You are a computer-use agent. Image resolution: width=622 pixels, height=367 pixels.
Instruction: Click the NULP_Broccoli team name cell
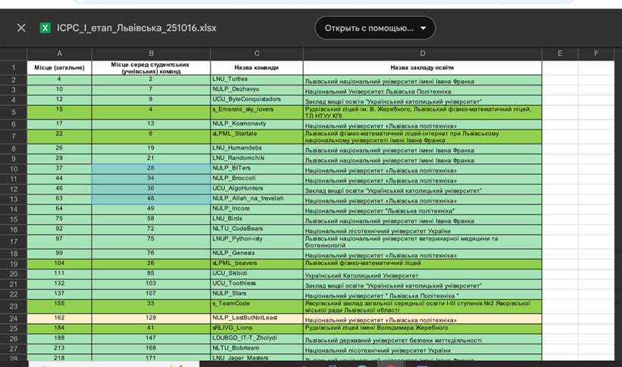click(x=257, y=179)
